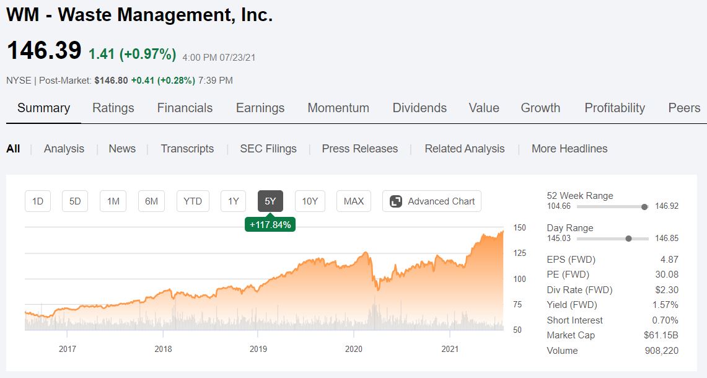707x378 pixels.
Task: Go to the Earnings tab
Action: 260,108
